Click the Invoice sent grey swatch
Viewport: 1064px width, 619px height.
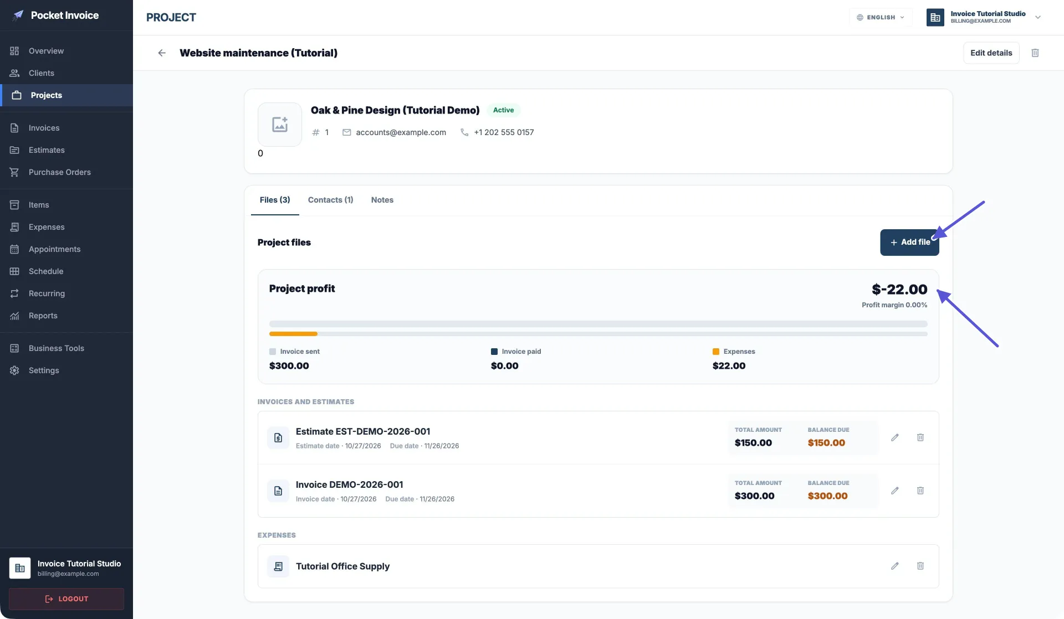click(273, 352)
